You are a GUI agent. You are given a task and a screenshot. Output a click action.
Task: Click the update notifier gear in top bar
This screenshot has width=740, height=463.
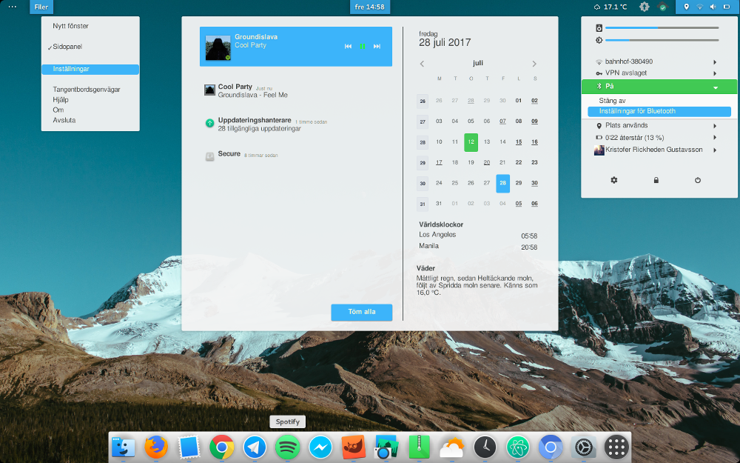(x=645, y=7)
